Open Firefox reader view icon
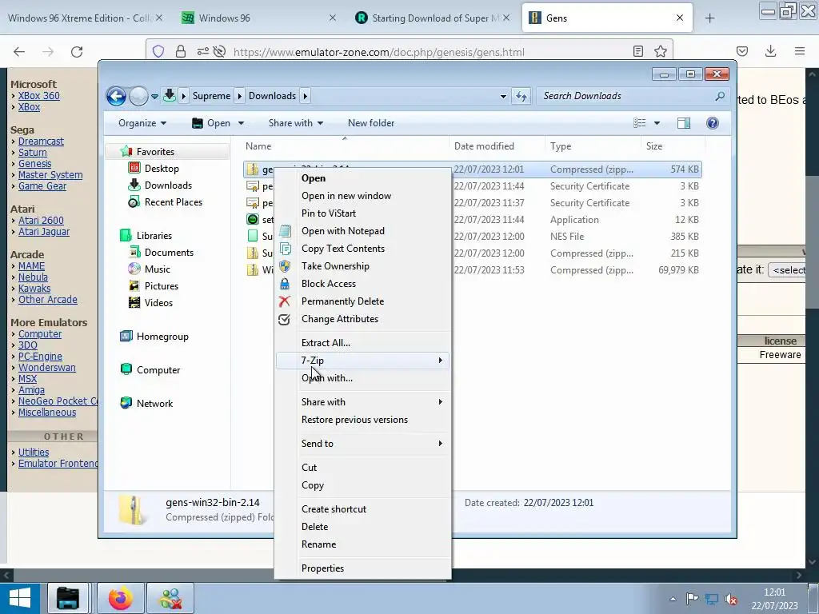 [637, 51]
